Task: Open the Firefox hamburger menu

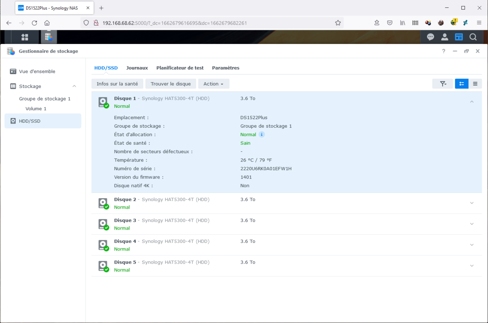Action: click(x=479, y=23)
